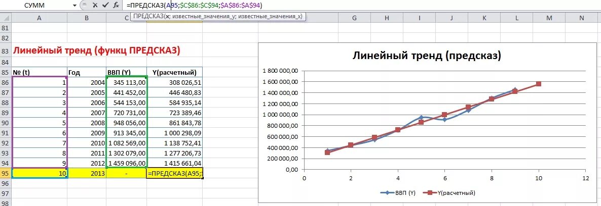Select cell with value 861 843,78
The image size is (601, 206).
[175, 123]
